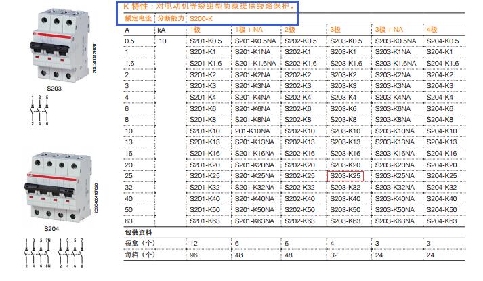The image size is (483, 281).
Task: Click cell 'S203-K63'
Action: (x=345, y=221)
